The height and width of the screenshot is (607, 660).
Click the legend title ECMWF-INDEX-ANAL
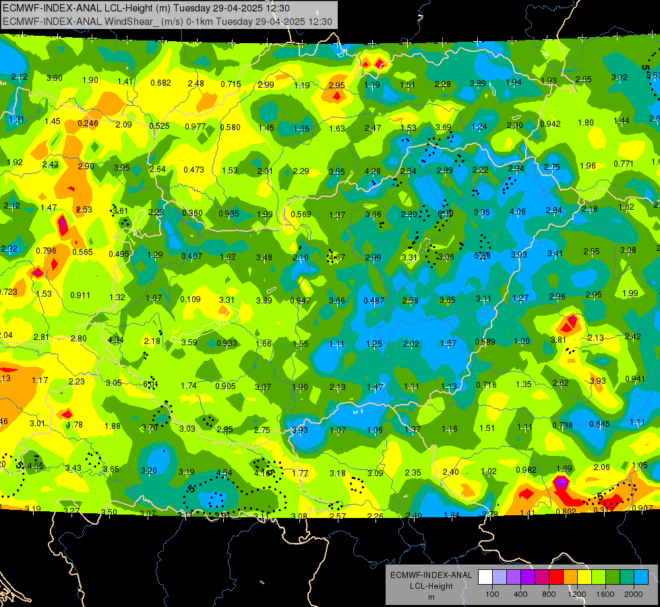coord(431,575)
